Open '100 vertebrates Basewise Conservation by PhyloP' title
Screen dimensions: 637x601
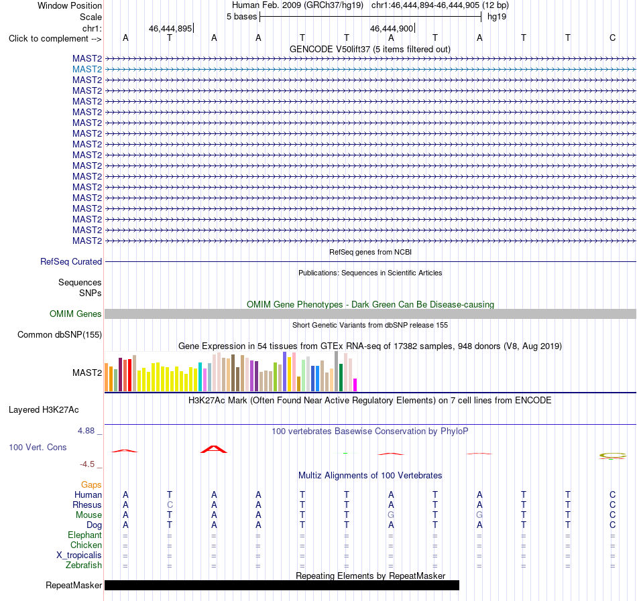pos(370,431)
